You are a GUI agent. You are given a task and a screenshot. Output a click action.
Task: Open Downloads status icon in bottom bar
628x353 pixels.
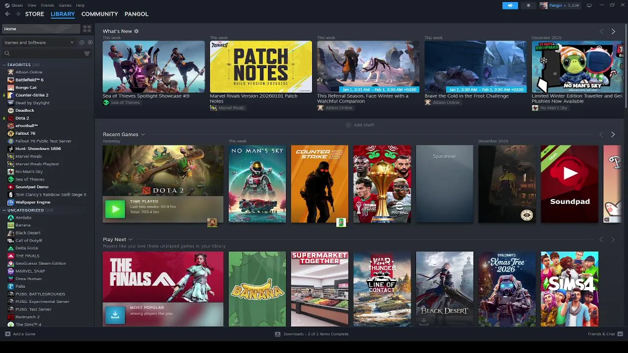[278, 334]
